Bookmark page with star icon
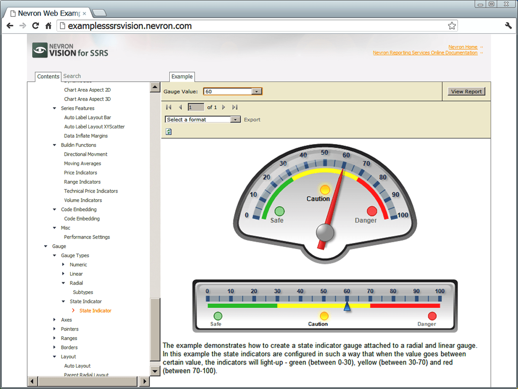Viewport: 518px width, 389px height. tap(452, 26)
